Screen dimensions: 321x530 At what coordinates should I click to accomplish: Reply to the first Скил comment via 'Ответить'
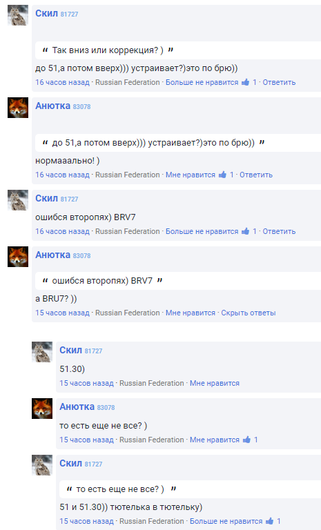(x=279, y=82)
